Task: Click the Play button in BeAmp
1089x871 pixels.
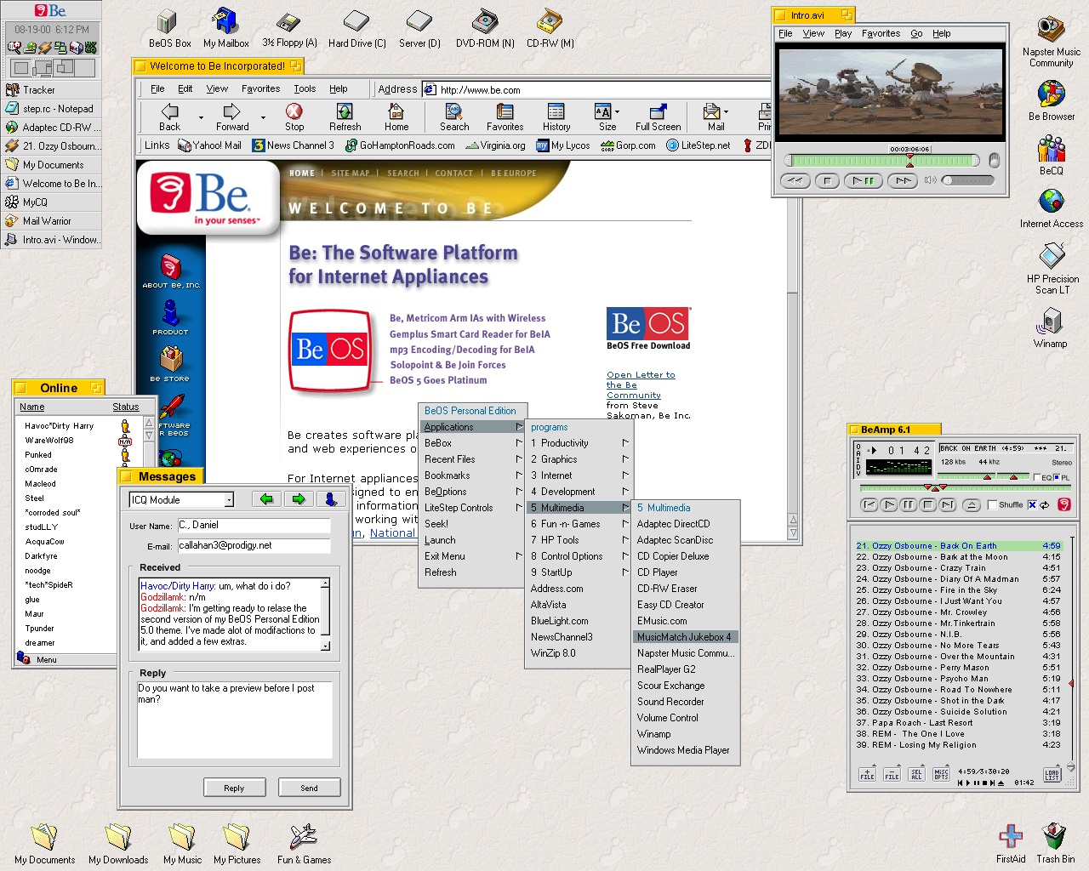Action: click(x=889, y=504)
